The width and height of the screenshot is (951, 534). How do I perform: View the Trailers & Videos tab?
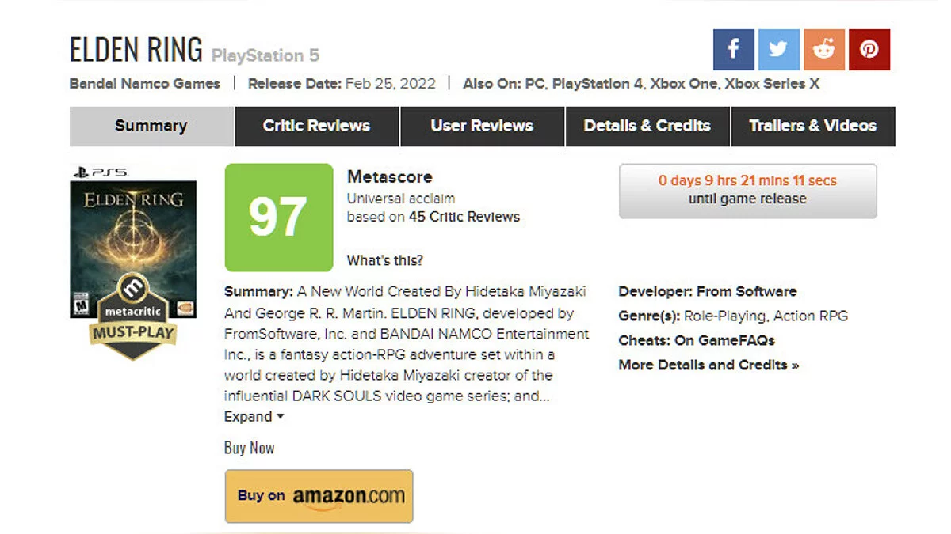point(812,126)
